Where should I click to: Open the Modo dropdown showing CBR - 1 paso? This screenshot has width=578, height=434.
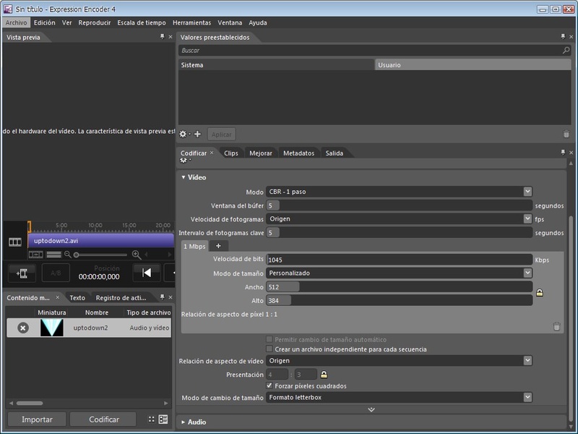[399, 192]
